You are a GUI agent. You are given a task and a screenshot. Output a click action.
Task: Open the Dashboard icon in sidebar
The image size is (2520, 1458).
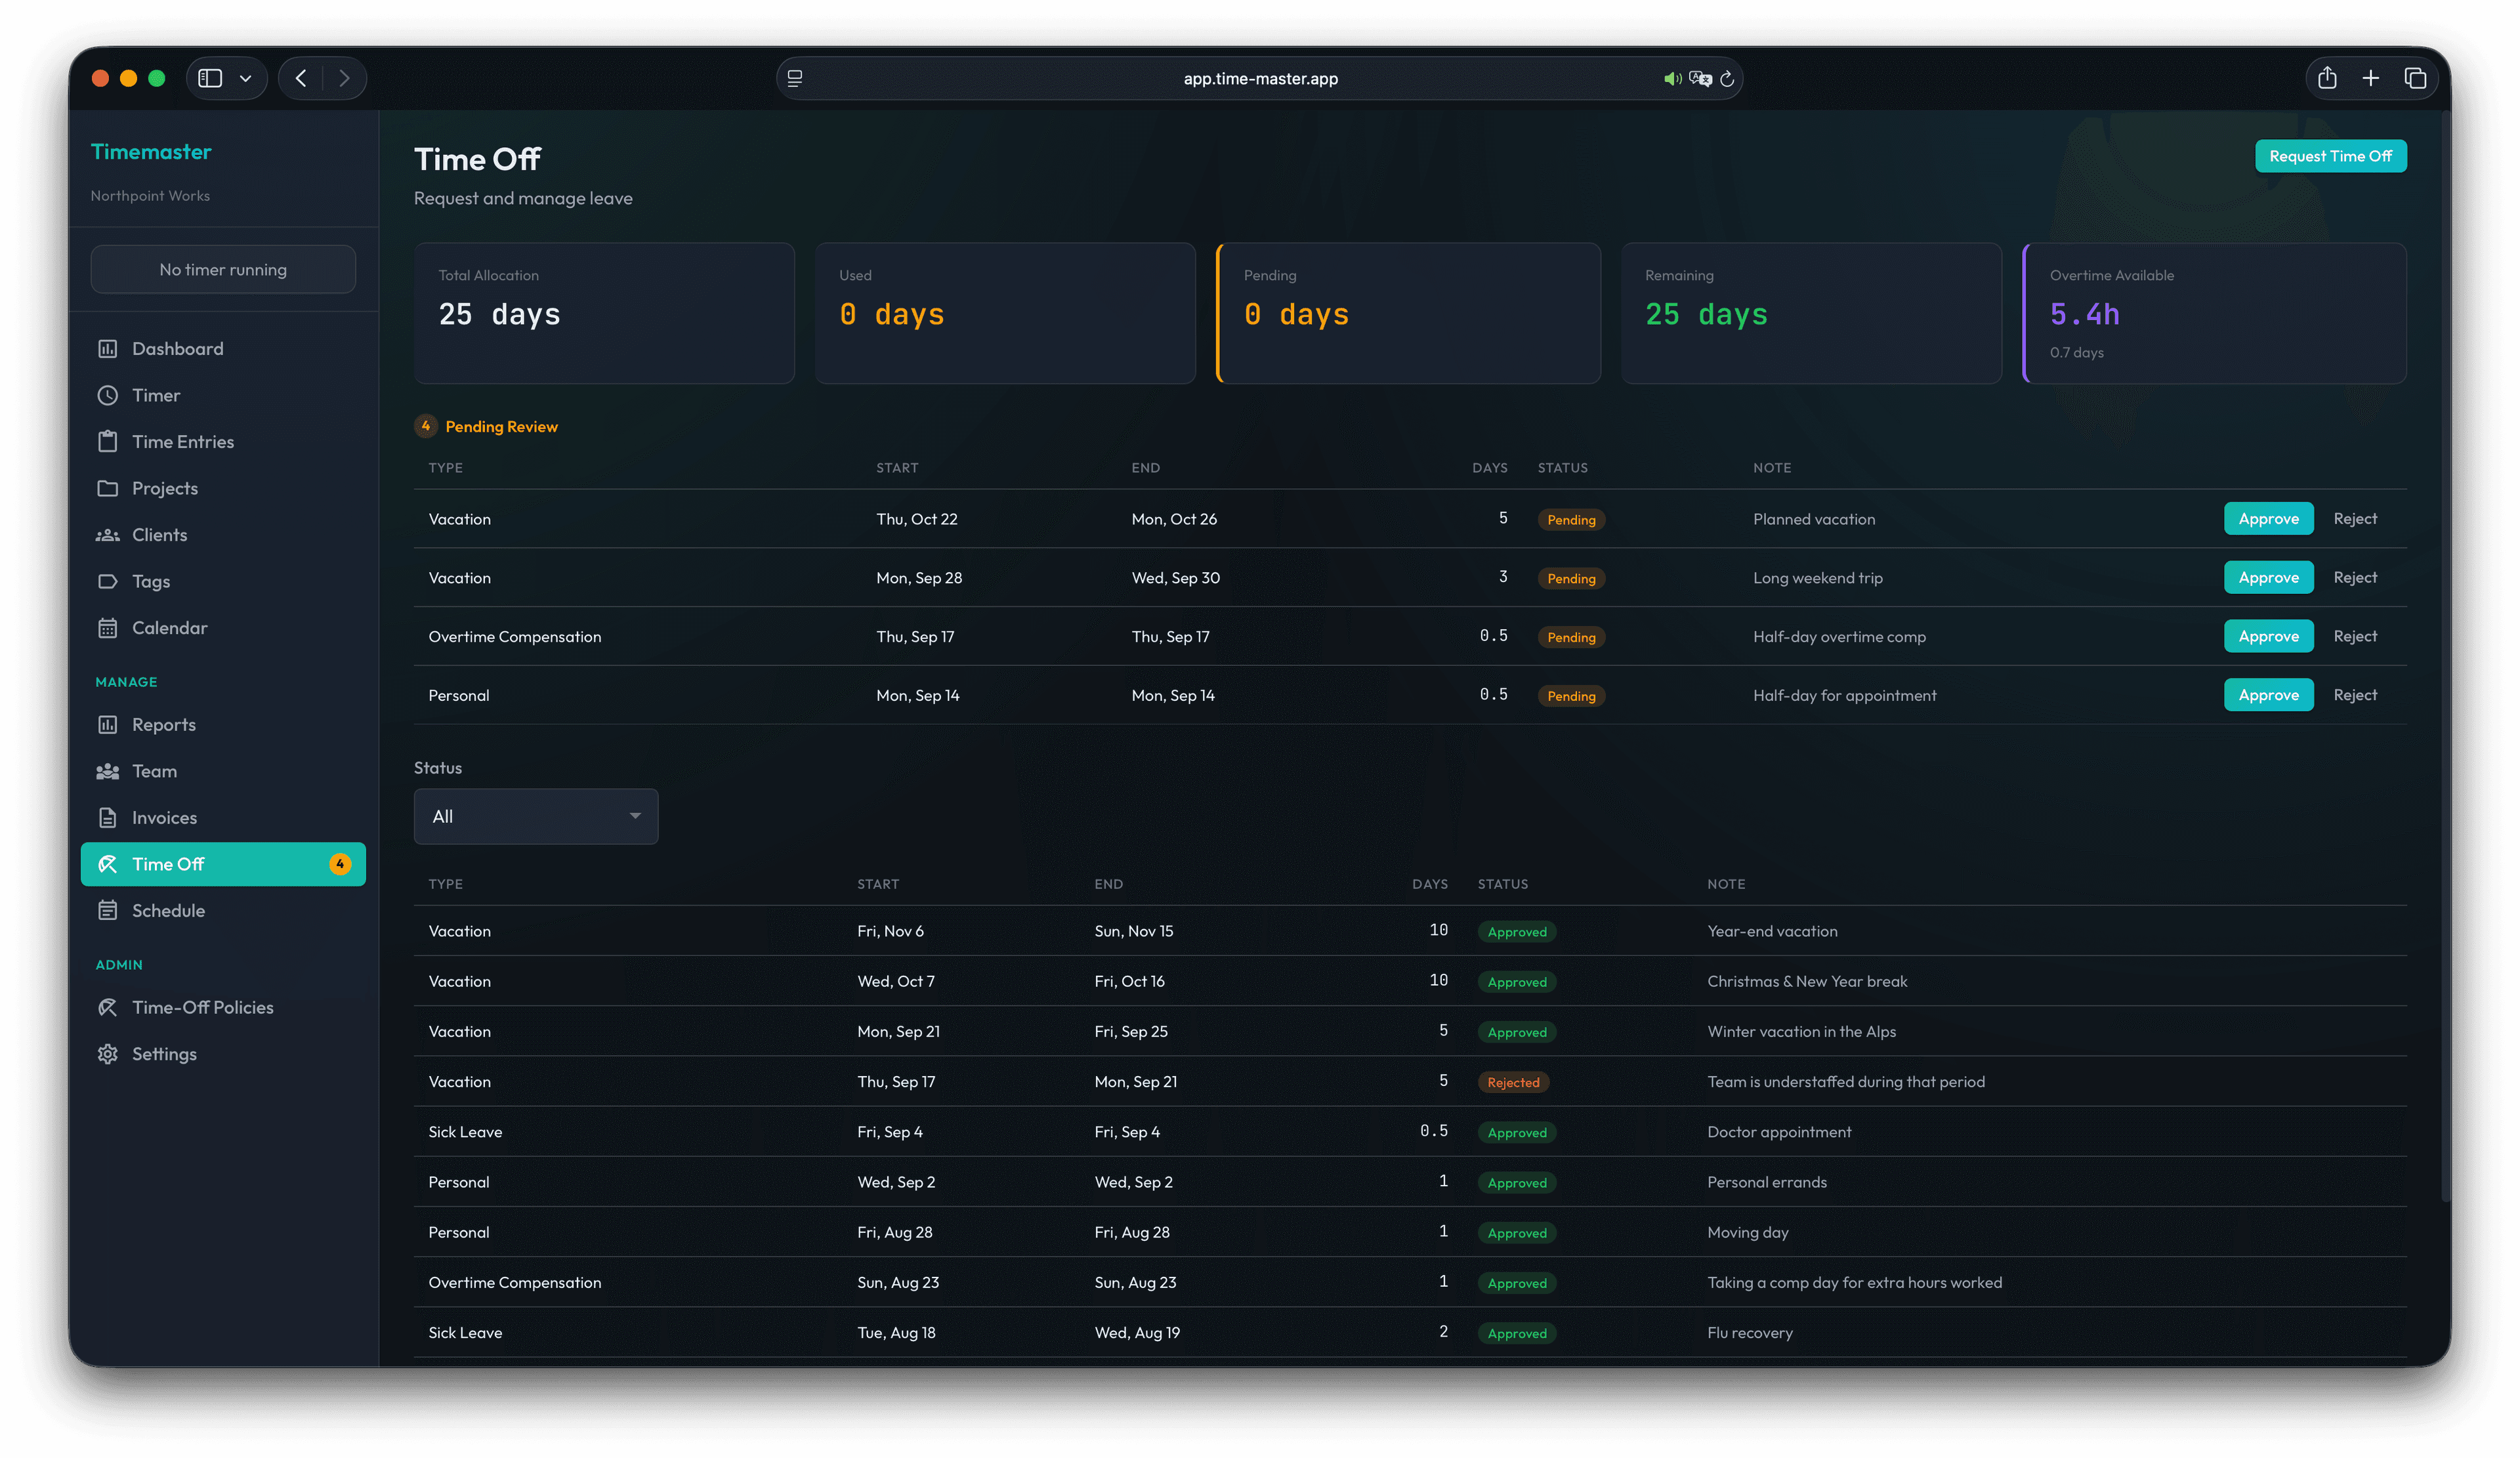pos(107,349)
